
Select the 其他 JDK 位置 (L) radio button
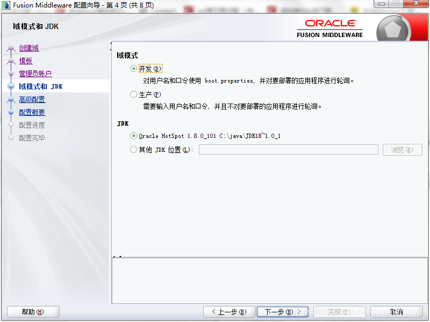133,150
